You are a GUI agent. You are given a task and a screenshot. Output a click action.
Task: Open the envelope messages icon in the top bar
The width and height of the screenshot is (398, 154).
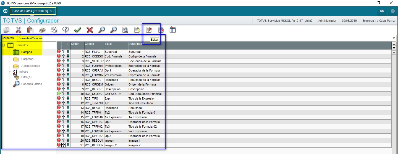coord(382,11)
